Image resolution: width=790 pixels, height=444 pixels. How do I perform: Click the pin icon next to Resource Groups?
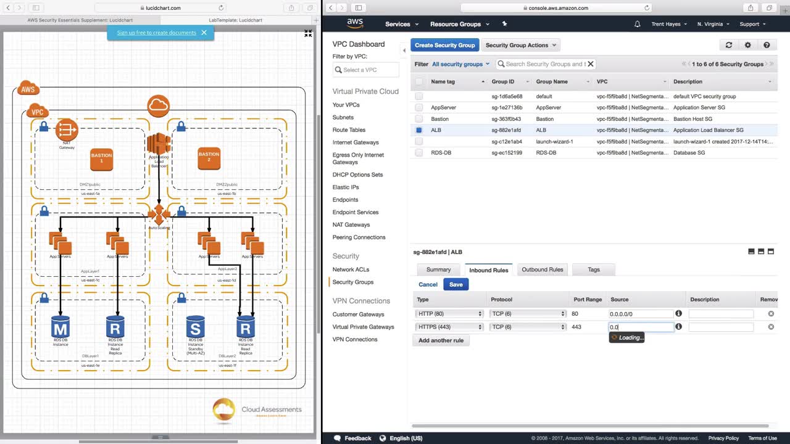click(x=504, y=24)
